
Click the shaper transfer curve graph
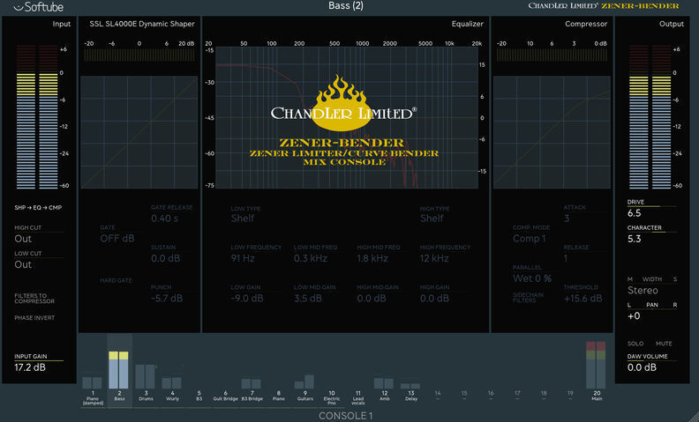pyautogui.click(x=139, y=132)
